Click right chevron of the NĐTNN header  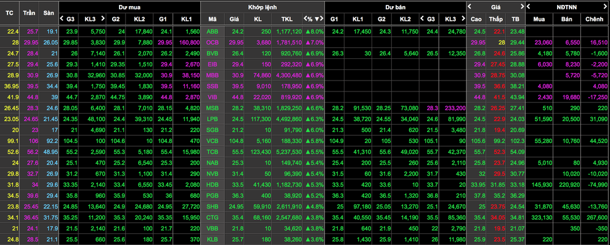(x=606, y=6)
